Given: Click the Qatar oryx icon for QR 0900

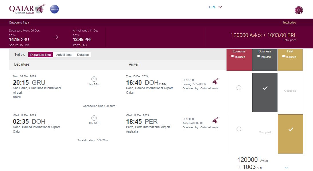Looking at the screenshot, I should pyautogui.click(x=216, y=121).
